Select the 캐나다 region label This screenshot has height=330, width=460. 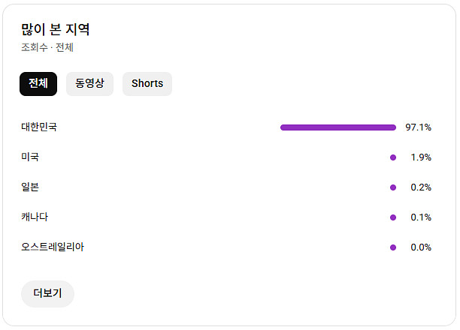pyautogui.click(x=35, y=217)
